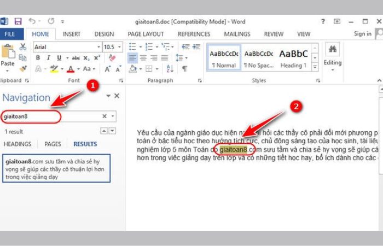Screen dimensions: 383x246
Task: Go to next search result arrow
Action: point(112,131)
